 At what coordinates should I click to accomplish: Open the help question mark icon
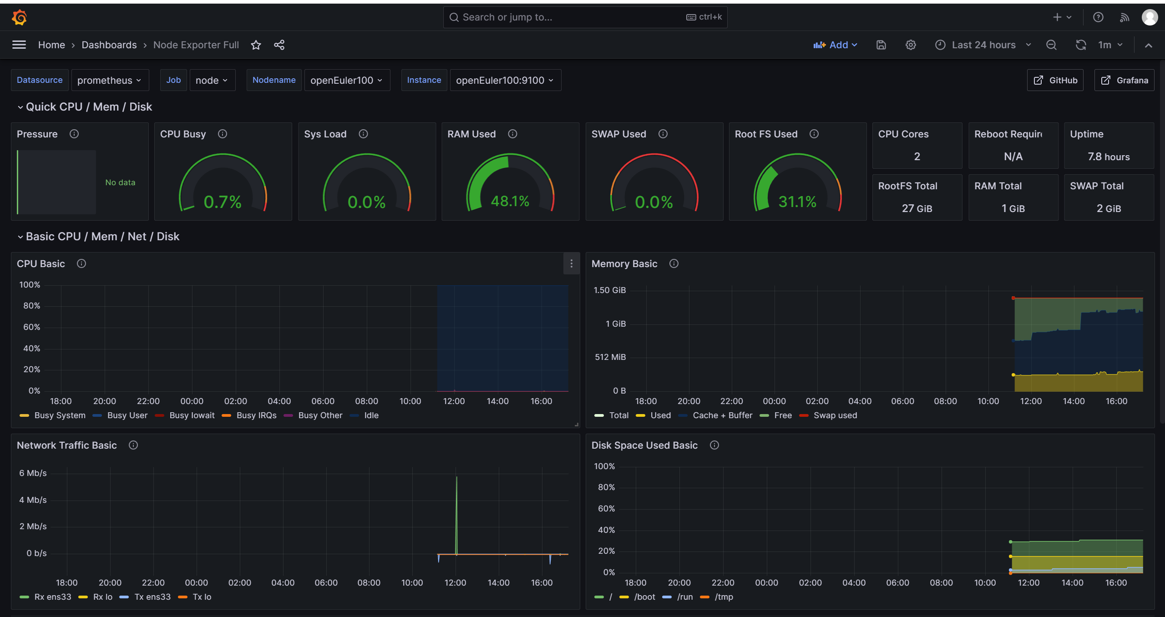pyautogui.click(x=1098, y=17)
